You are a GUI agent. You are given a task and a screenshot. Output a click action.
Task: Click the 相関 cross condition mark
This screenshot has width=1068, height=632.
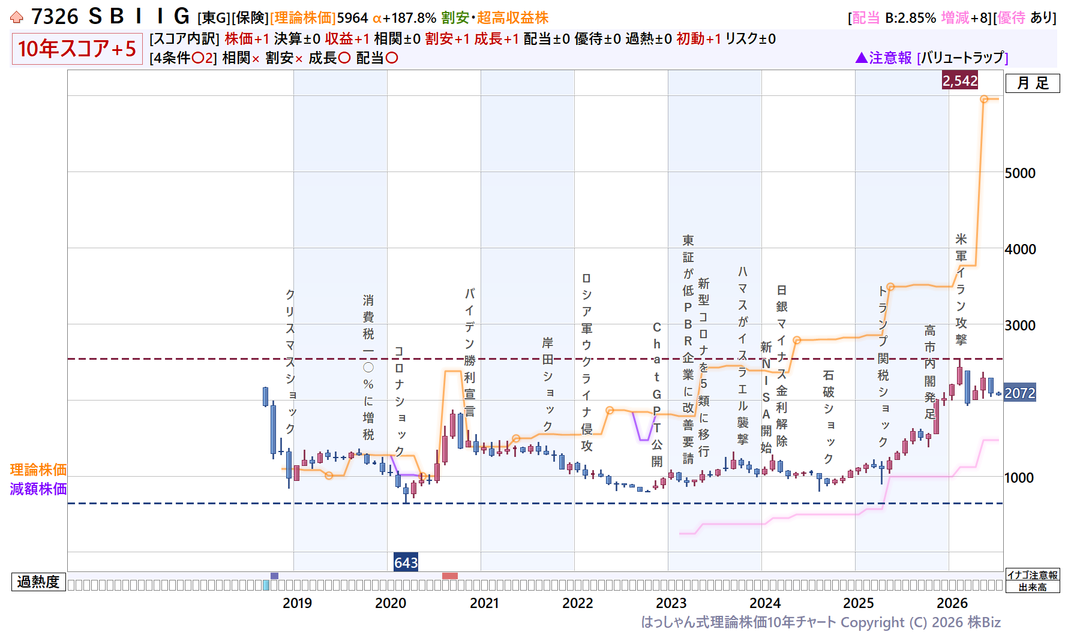click(x=256, y=59)
